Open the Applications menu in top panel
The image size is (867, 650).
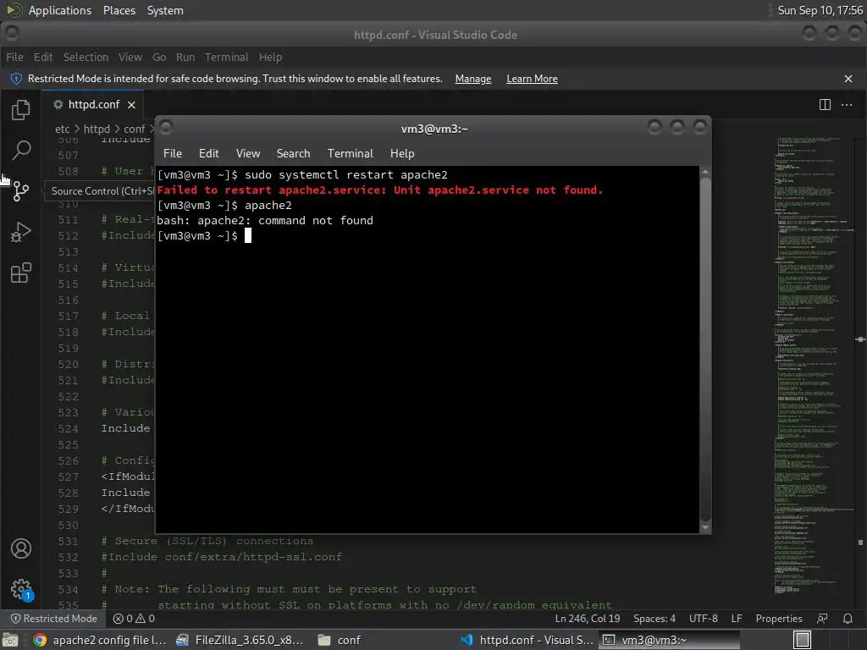coord(60,10)
